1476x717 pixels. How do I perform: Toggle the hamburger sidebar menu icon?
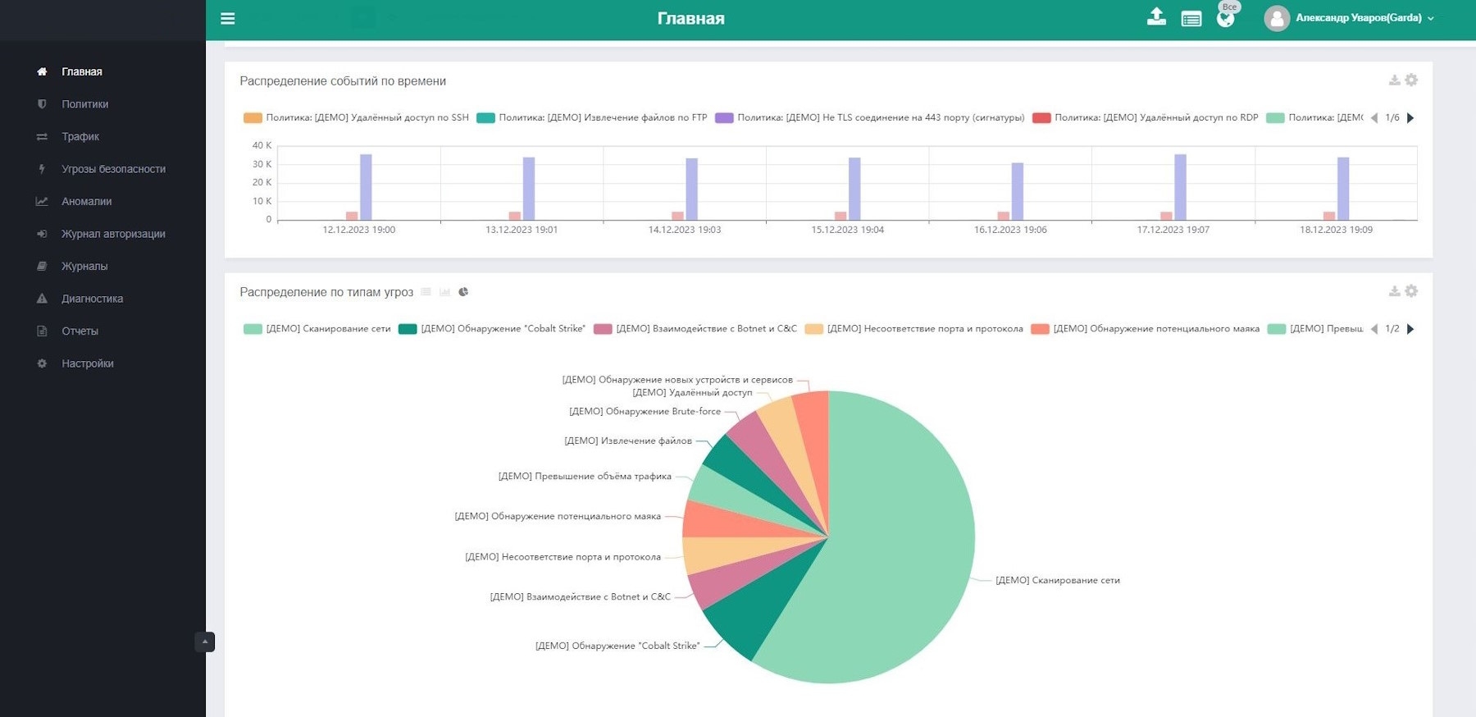pyautogui.click(x=228, y=18)
